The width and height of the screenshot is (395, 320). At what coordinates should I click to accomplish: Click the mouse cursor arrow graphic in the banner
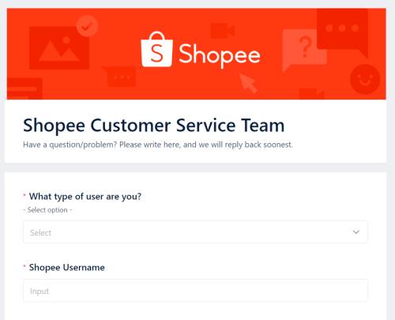[248, 83]
